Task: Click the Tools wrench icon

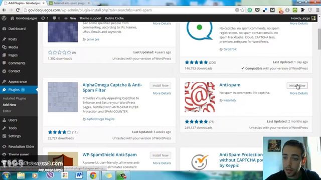Action: pos(4,128)
